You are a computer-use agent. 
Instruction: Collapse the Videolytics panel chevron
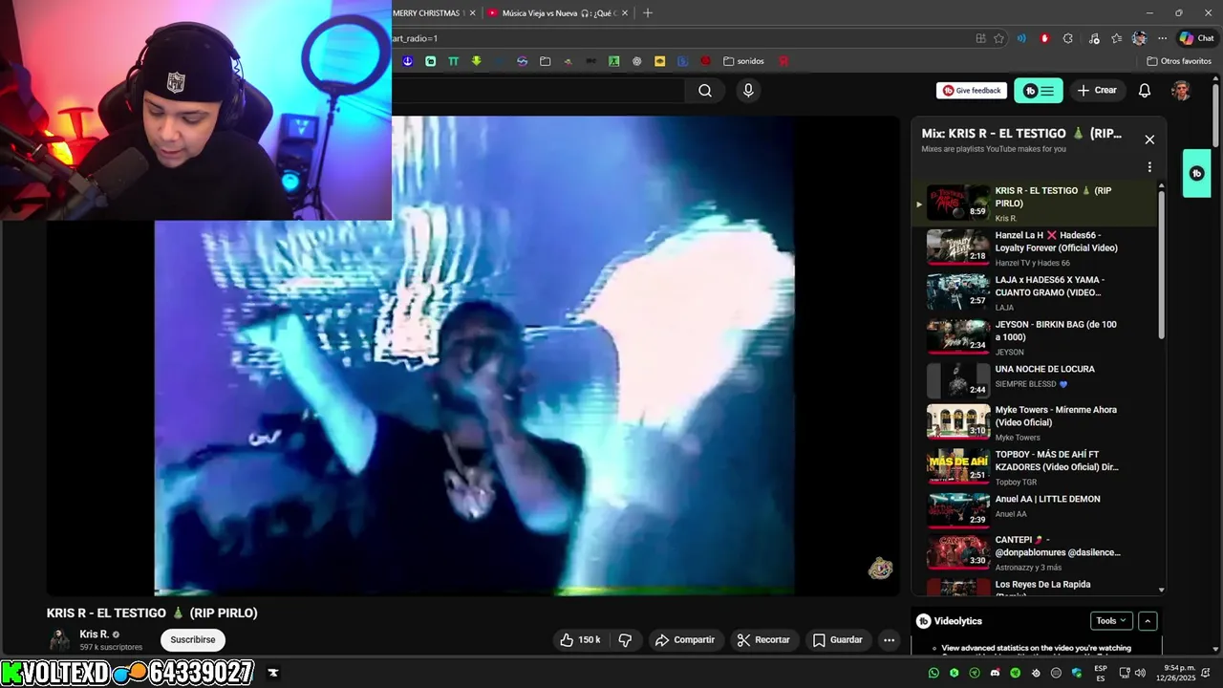point(1148,621)
